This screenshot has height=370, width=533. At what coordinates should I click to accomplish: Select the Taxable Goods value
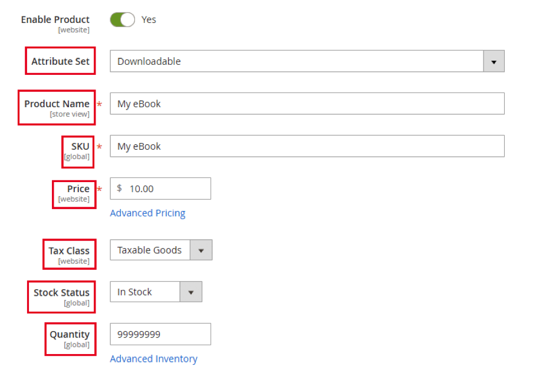[x=149, y=250]
